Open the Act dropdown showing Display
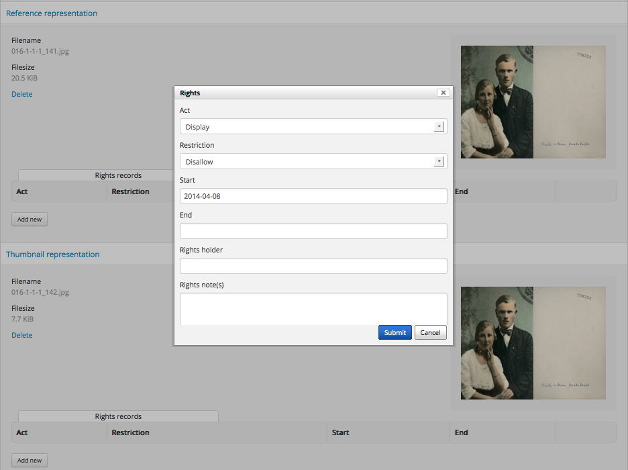Viewport: 628px width, 470px height. 313,127
